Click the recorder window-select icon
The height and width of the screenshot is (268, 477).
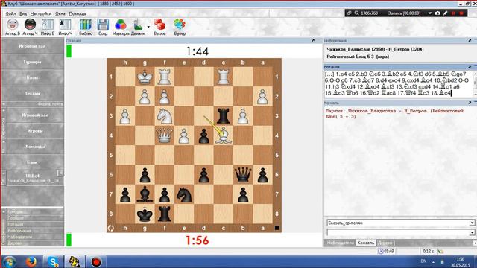[x=350, y=13]
